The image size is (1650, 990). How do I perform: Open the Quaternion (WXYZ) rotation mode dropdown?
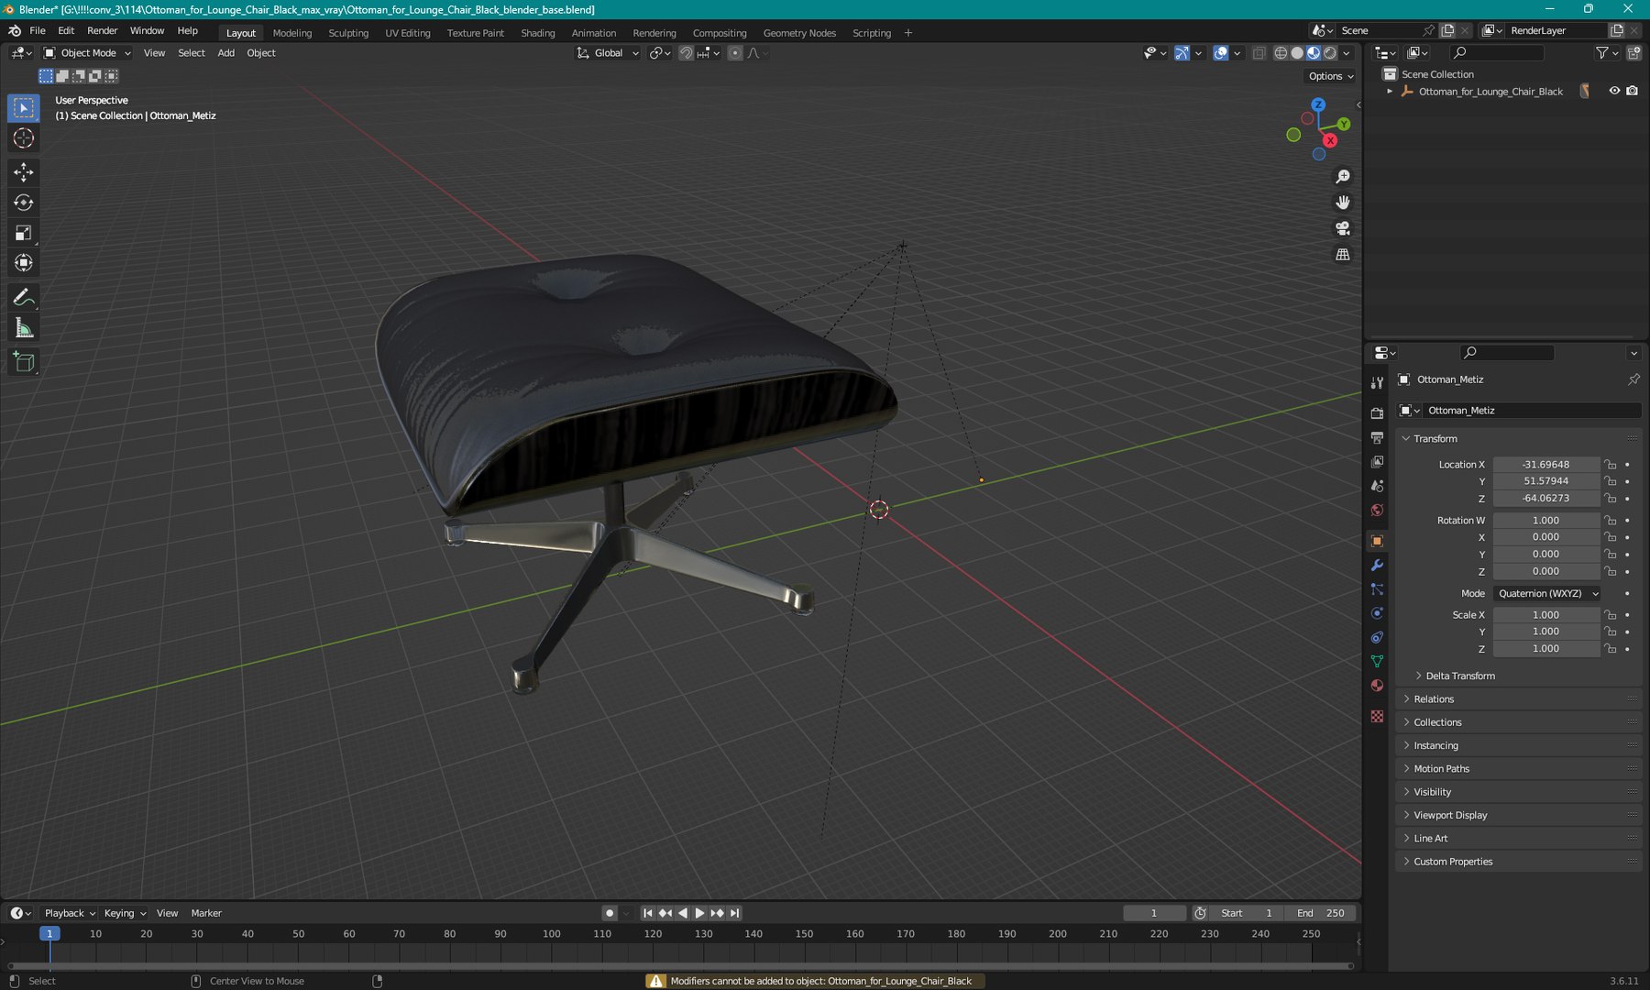click(x=1546, y=594)
